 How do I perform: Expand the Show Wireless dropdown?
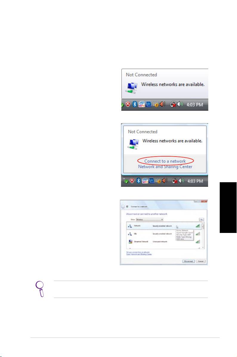149,220
